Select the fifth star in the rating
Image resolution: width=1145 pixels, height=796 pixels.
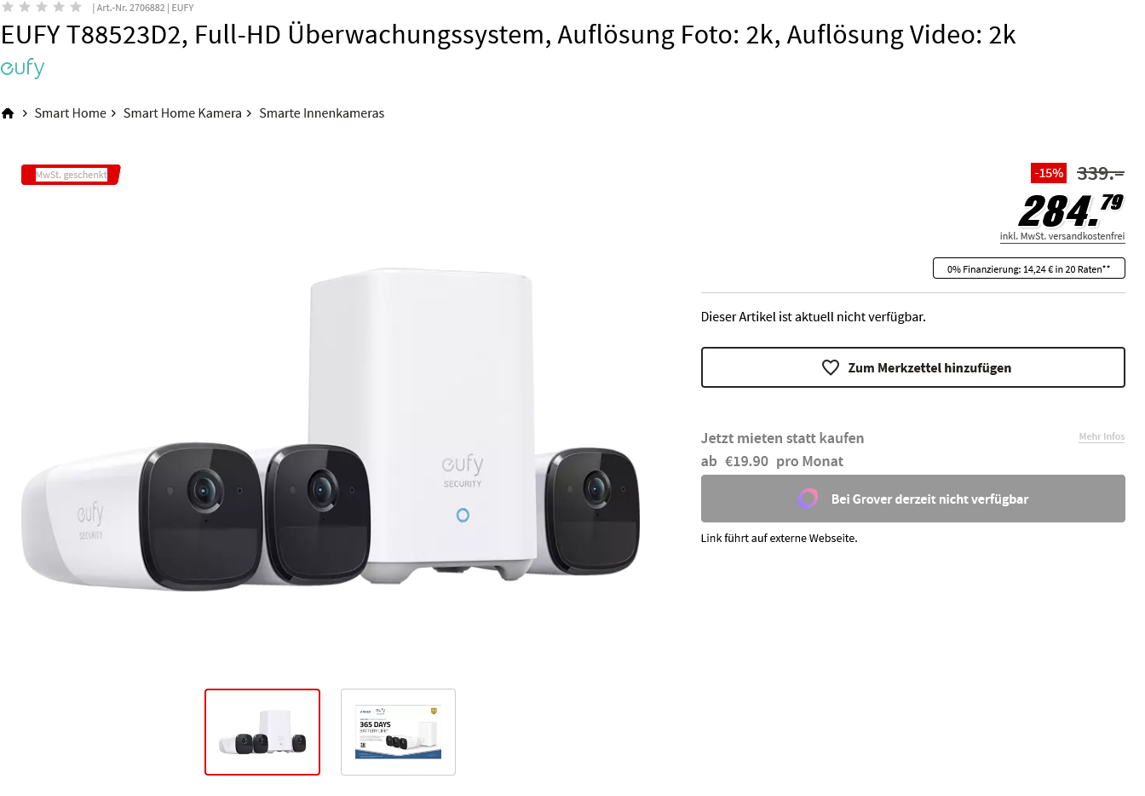tap(76, 7)
